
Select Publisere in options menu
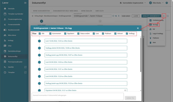(x=156, y=38)
